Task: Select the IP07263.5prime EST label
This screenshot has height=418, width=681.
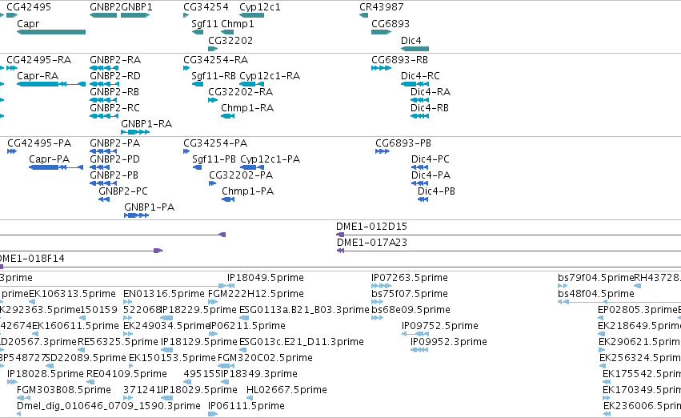Action: [410, 278]
